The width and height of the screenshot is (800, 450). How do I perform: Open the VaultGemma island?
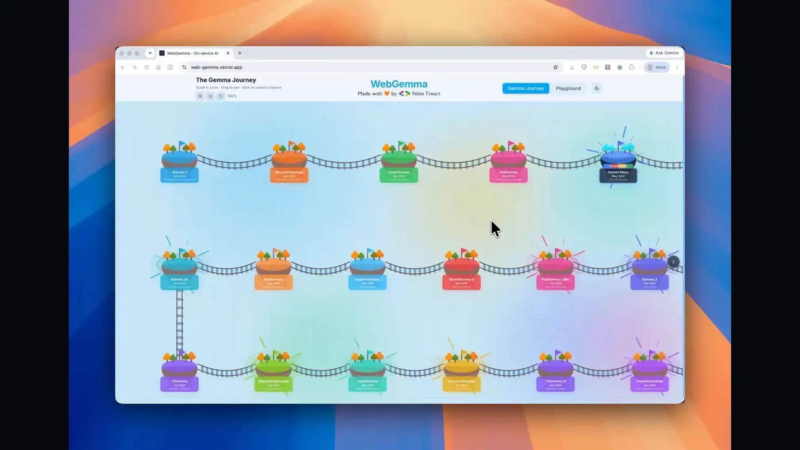point(368,371)
